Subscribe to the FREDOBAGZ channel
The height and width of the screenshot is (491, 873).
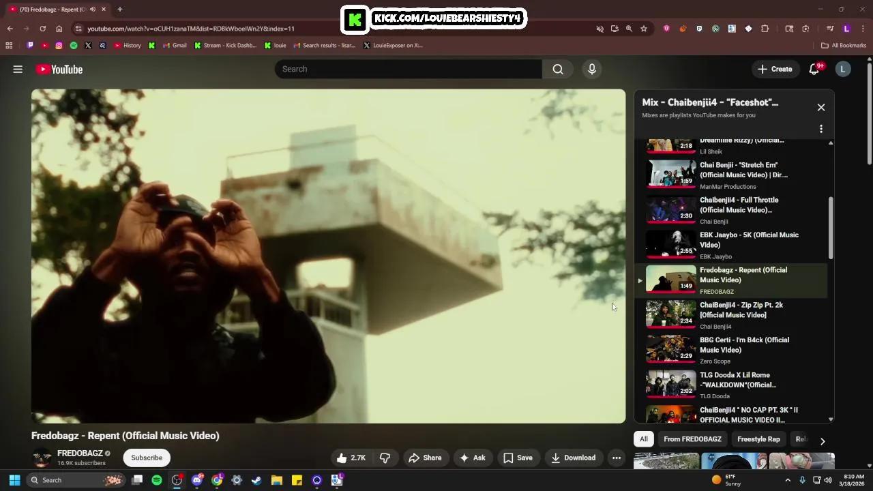[146, 458]
